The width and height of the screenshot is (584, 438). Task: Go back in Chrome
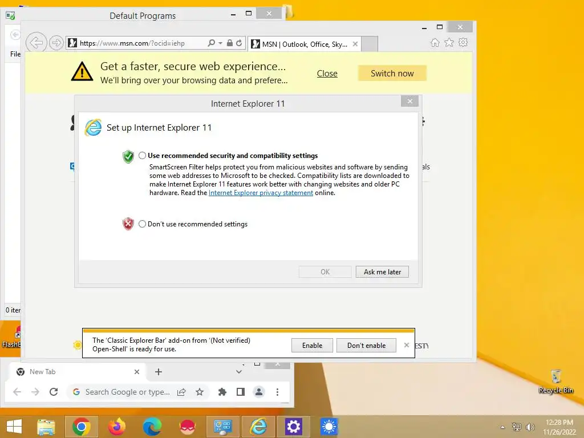pos(17,392)
